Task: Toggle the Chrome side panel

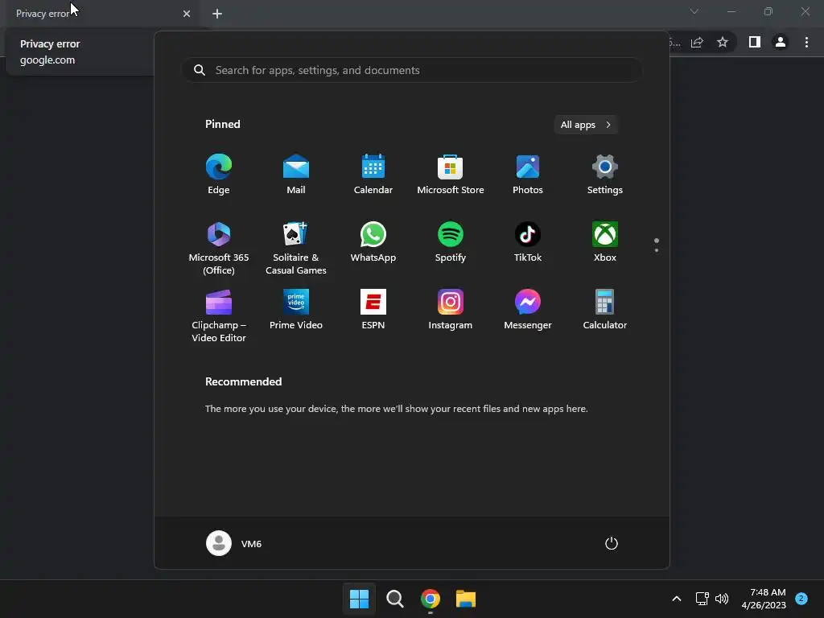Action: (755, 42)
